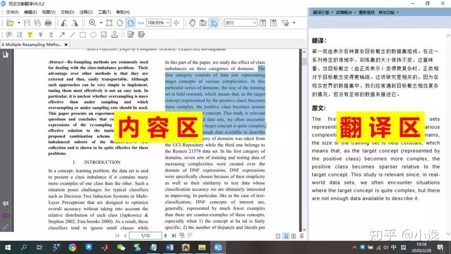Open the 文档(D) menu
Screen dimensions: 451x254
coord(67,12)
